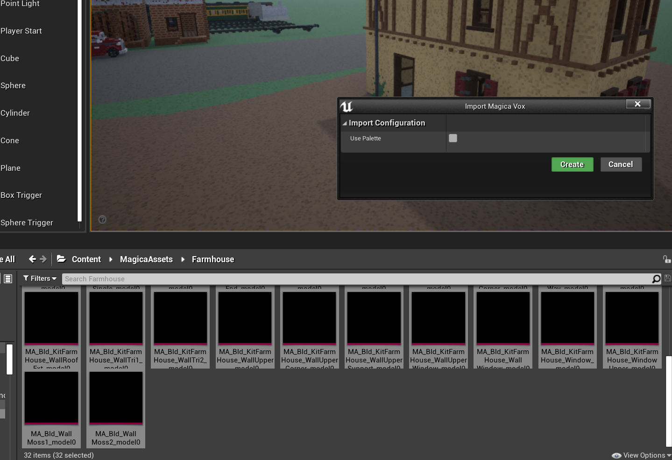
Task: Enable the Use Palette checkbox
Action: (453, 138)
